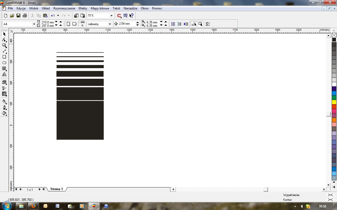The image size is (337, 210).
Task: Open Firefox from the taskbar
Action: coord(33,206)
